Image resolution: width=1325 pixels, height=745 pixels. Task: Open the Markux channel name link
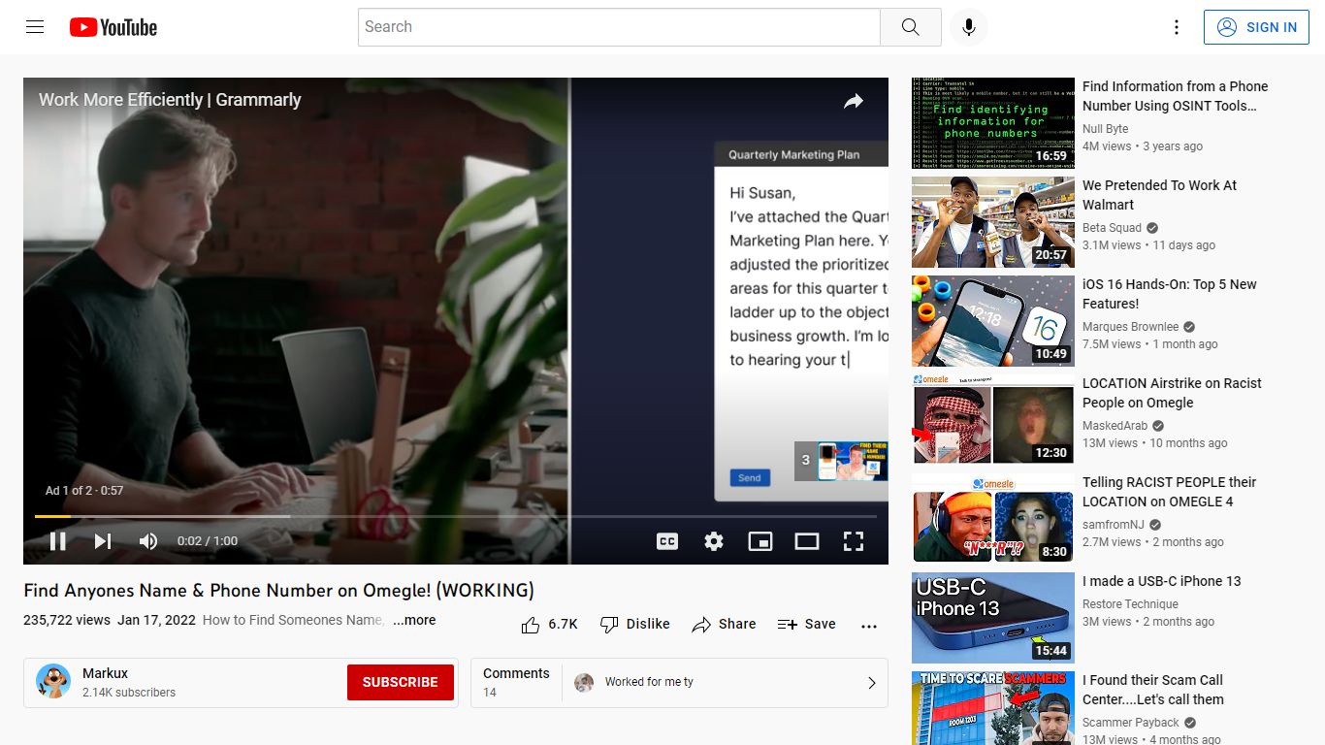pyautogui.click(x=105, y=673)
